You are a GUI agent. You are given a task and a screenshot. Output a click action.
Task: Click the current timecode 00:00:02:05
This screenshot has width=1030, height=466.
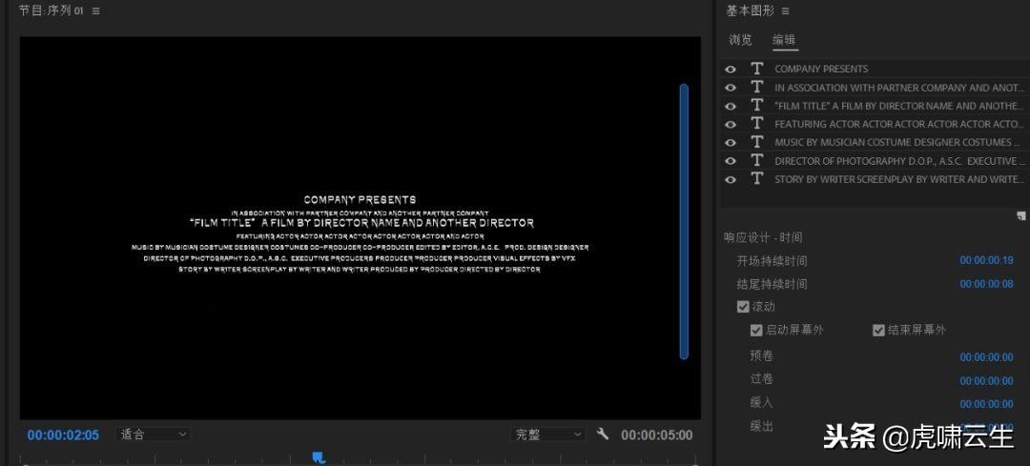(63, 436)
